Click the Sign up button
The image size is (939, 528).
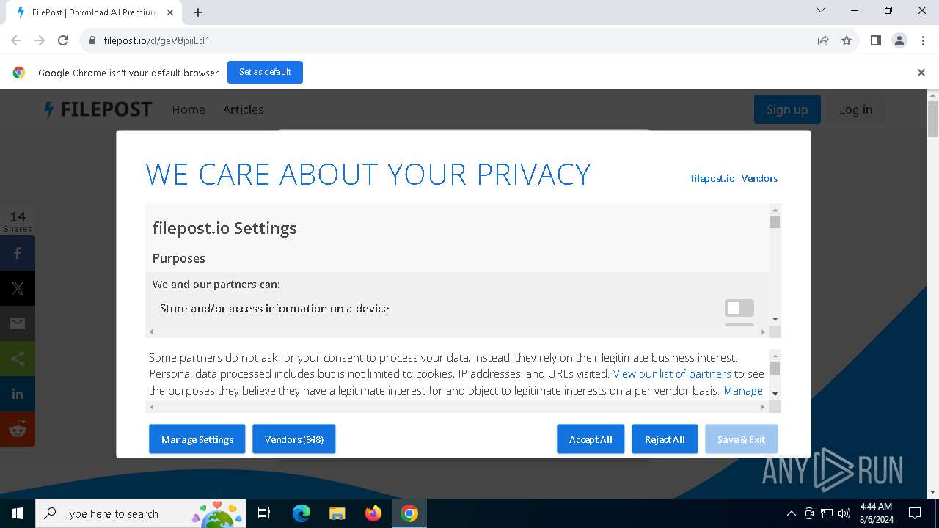pos(787,109)
